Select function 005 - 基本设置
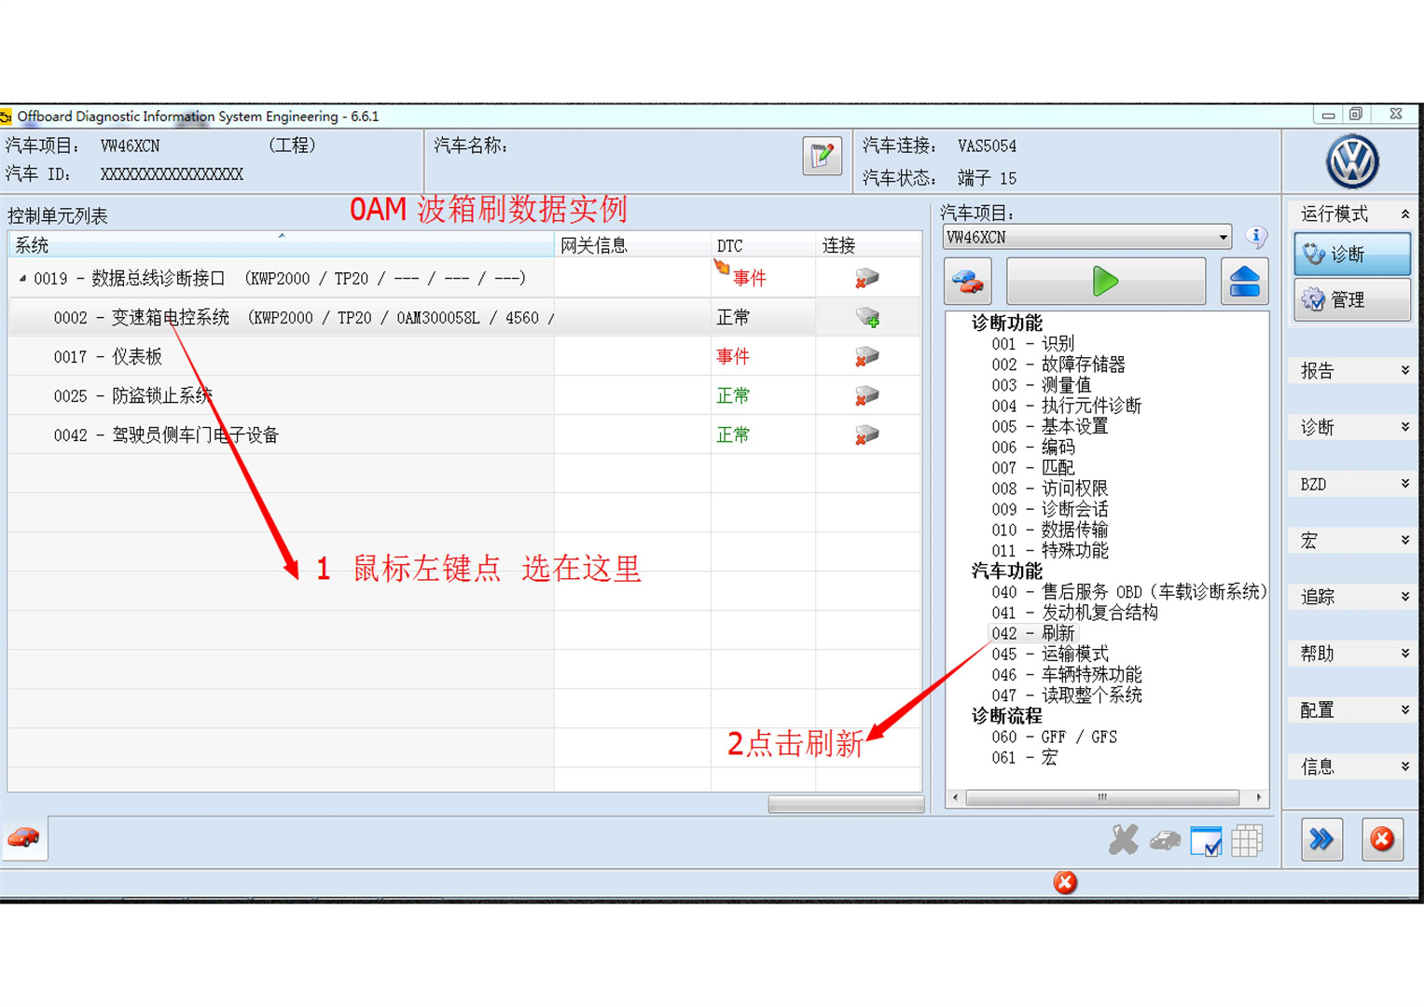This screenshot has width=1424, height=1007. [1049, 426]
